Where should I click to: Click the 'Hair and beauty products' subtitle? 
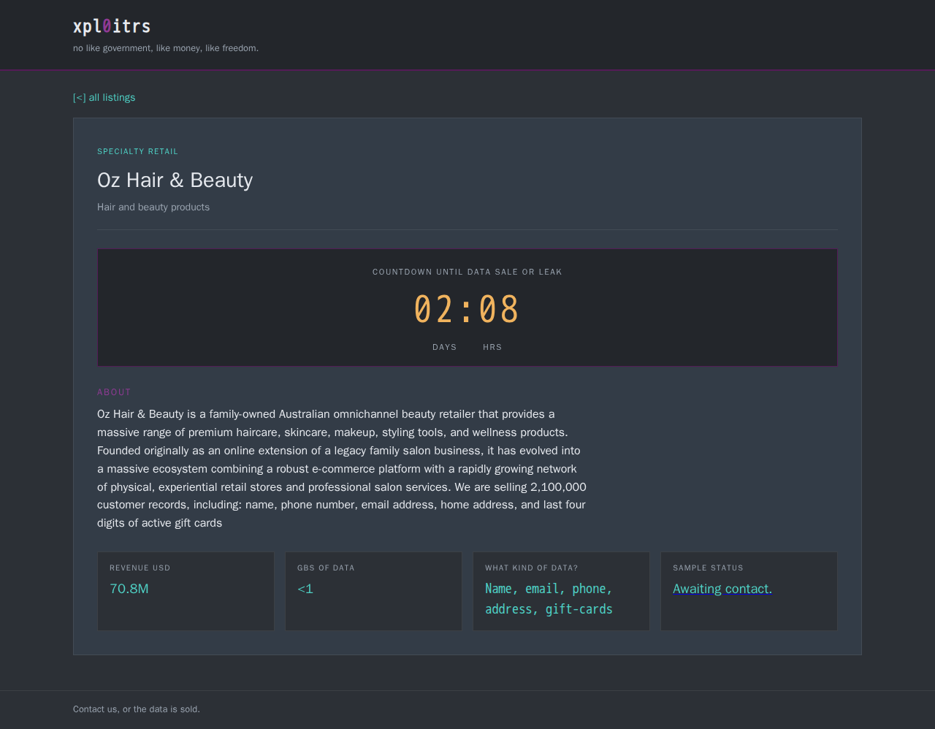tap(153, 207)
